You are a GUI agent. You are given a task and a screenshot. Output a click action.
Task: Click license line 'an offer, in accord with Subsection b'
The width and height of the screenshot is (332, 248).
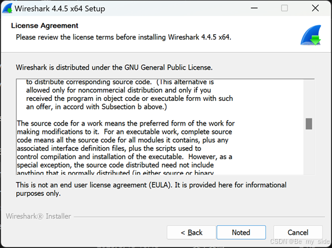pos(97,107)
